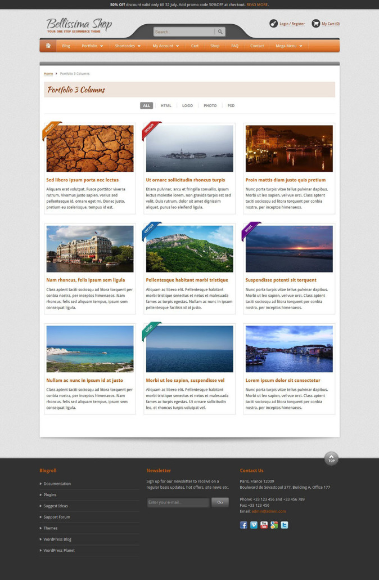Open the Google Plus social icon

point(274,525)
